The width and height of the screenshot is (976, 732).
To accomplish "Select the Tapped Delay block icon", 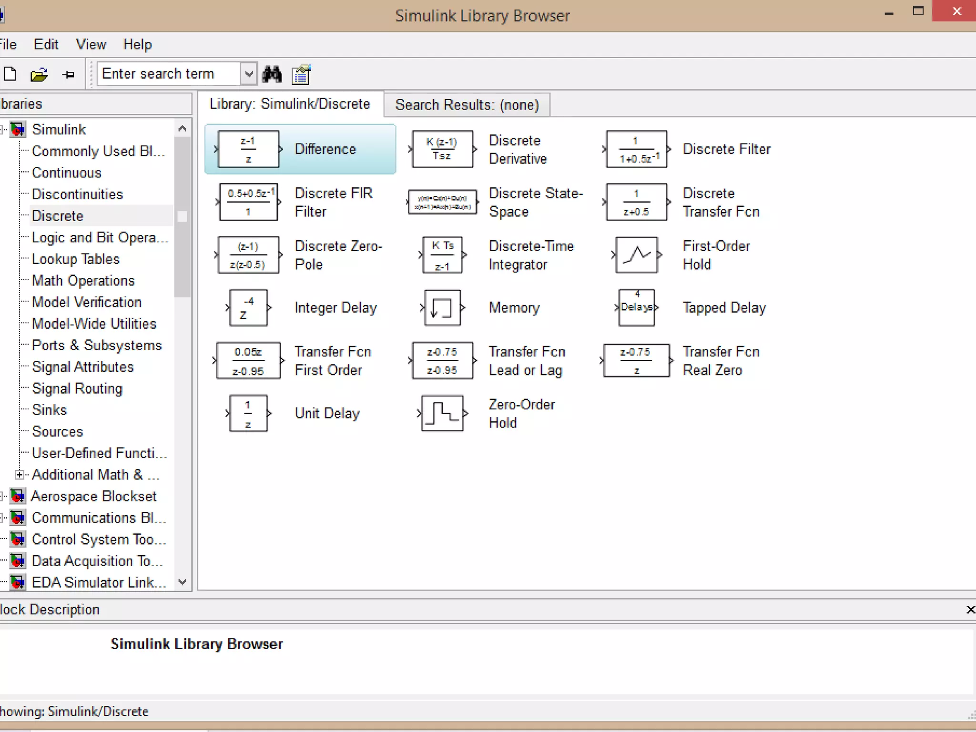I will pyautogui.click(x=636, y=308).
